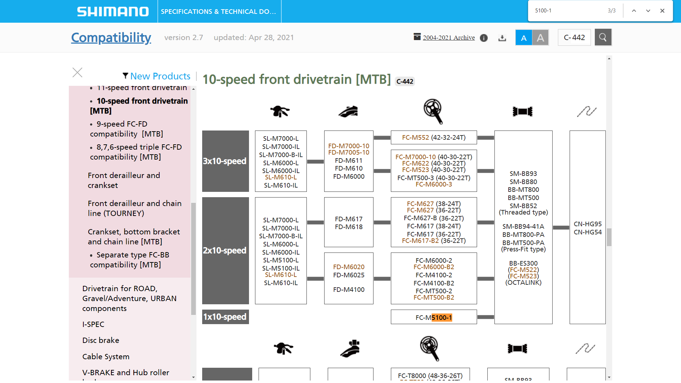Screen dimensions: 681x383
Task: Click the download icon
Action: click(x=502, y=38)
